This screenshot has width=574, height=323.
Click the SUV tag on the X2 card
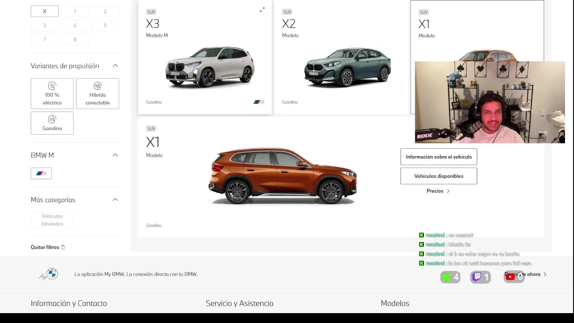287,12
